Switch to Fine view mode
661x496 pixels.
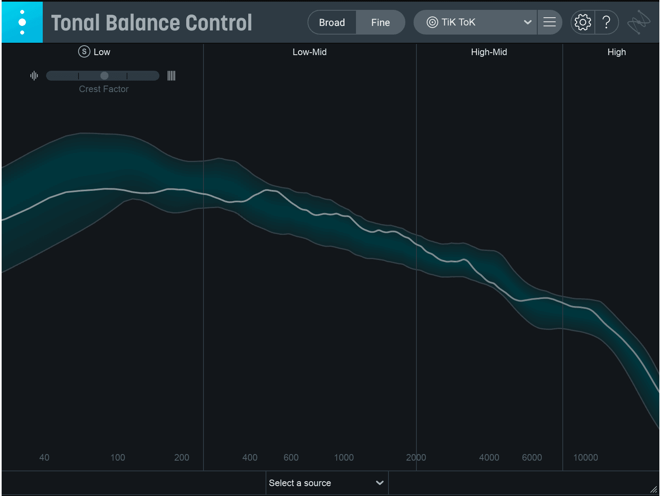381,23
